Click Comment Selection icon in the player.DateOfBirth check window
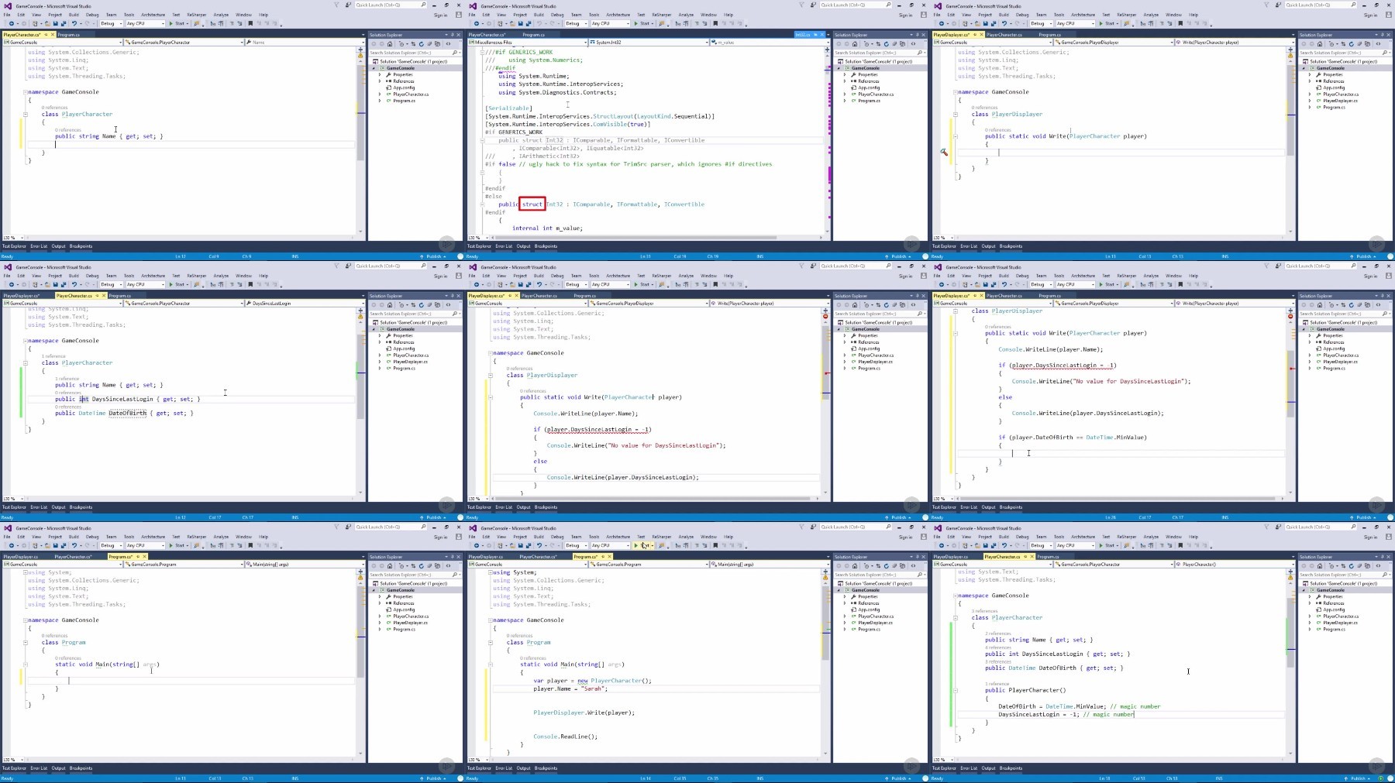This screenshot has height=783, width=1395. click(1162, 284)
